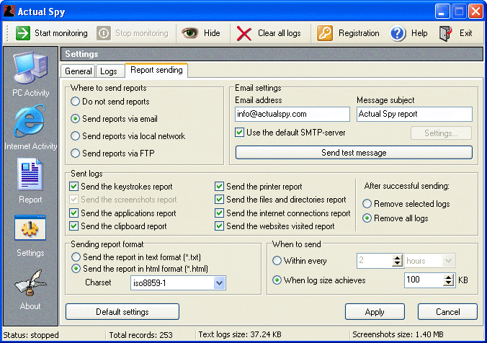
Task: Open the PC Activity sidebar icon
Action: [x=30, y=68]
